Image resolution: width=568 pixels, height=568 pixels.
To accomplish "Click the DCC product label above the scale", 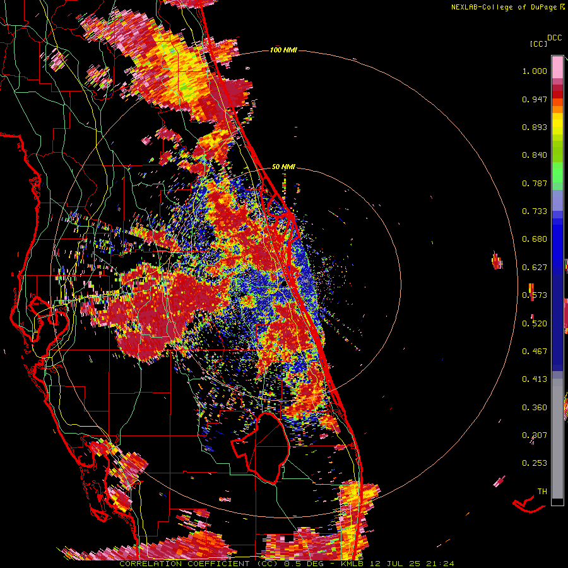I will click(555, 38).
